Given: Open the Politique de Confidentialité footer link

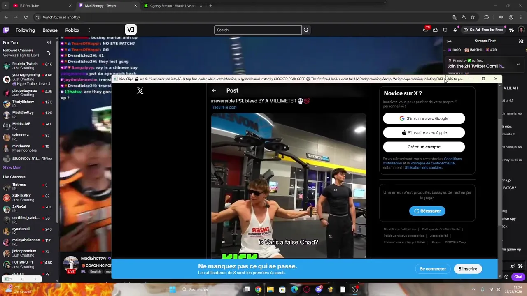Looking at the screenshot, I should [x=441, y=229].
